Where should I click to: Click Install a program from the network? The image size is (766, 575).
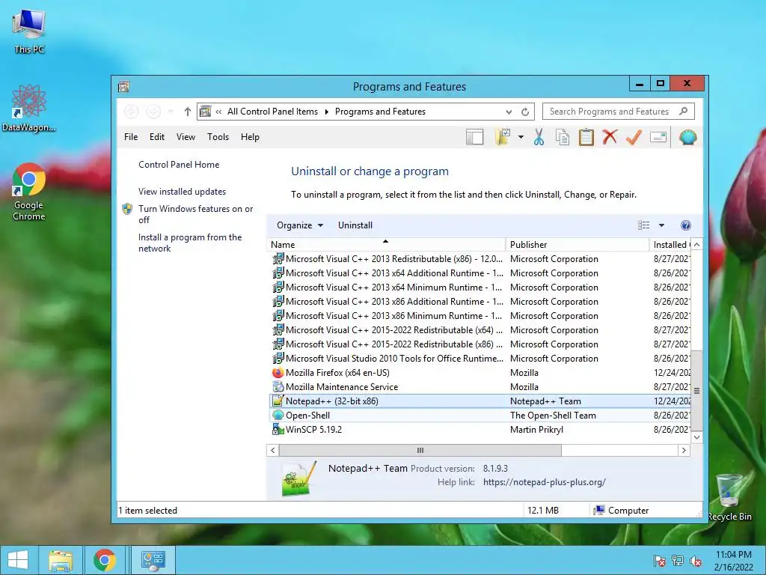(190, 243)
